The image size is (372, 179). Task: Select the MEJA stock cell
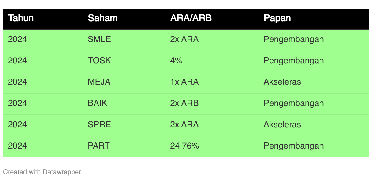point(99,82)
